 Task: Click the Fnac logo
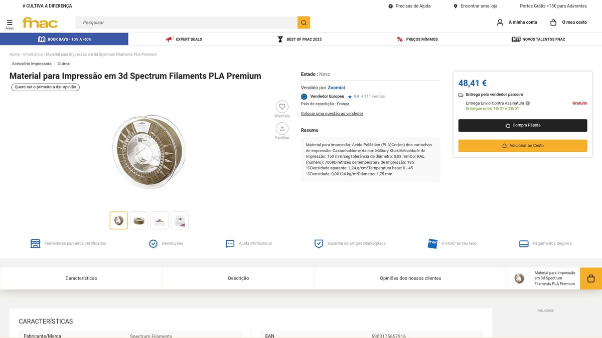click(x=40, y=23)
